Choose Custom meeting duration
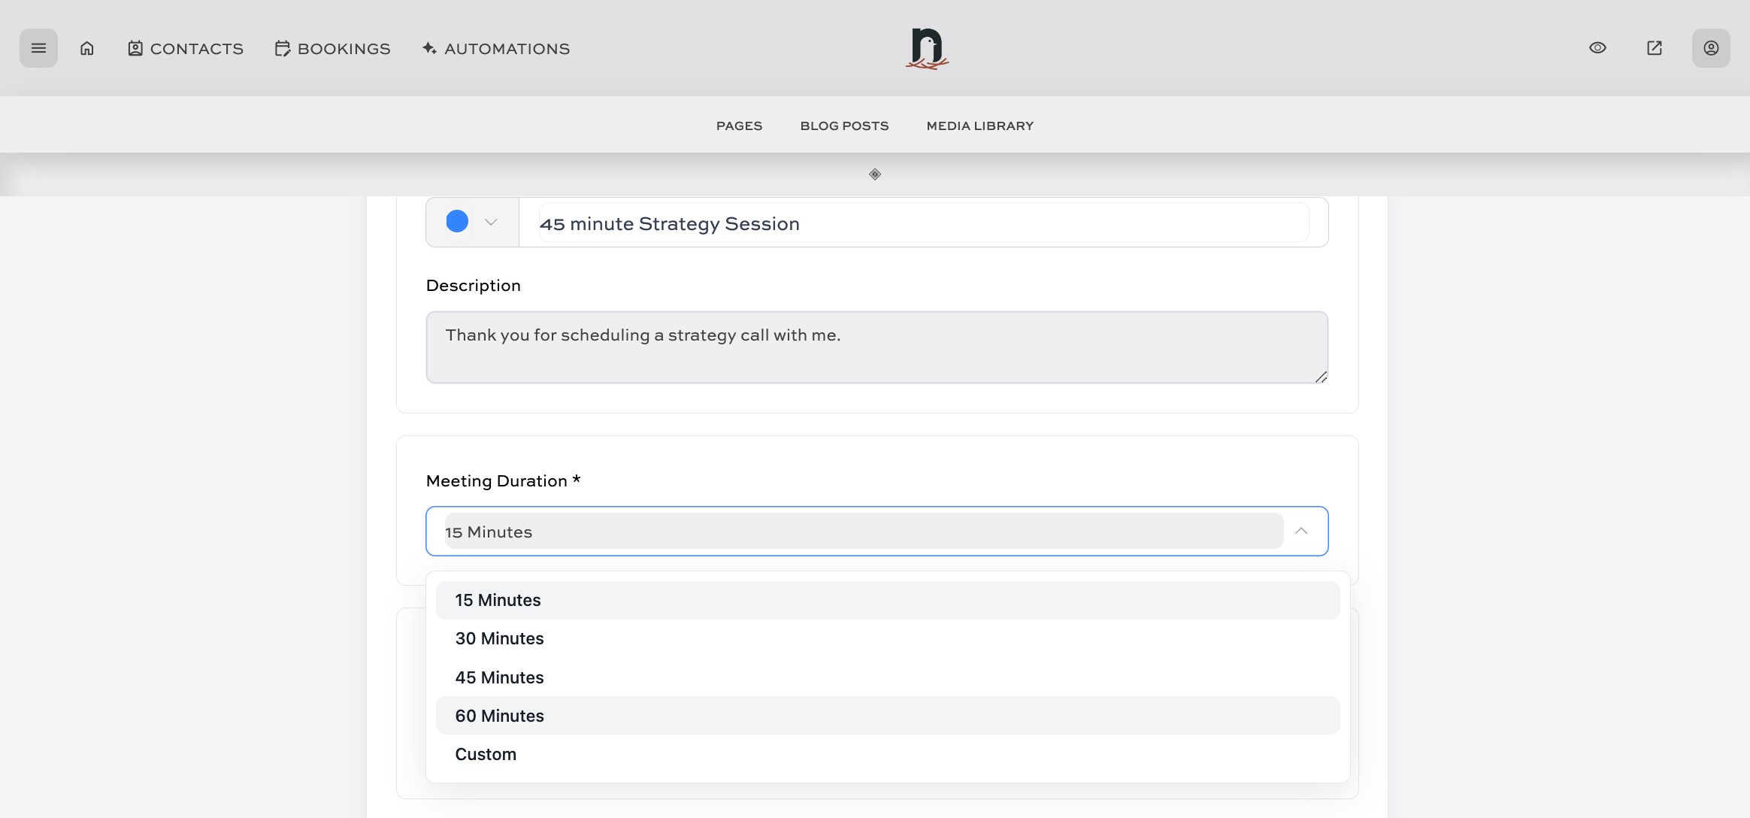This screenshot has height=818, width=1750. (x=486, y=753)
